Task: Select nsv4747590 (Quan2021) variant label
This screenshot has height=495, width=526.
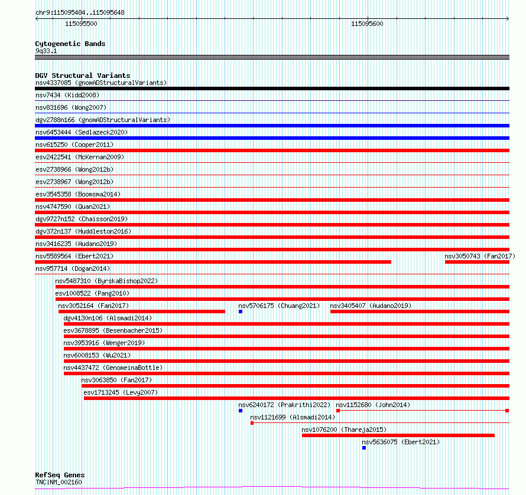Action: (73, 206)
